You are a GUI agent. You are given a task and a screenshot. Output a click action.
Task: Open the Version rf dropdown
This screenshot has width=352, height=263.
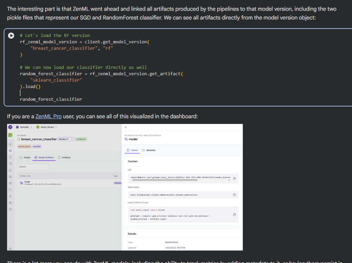(x=66, y=139)
